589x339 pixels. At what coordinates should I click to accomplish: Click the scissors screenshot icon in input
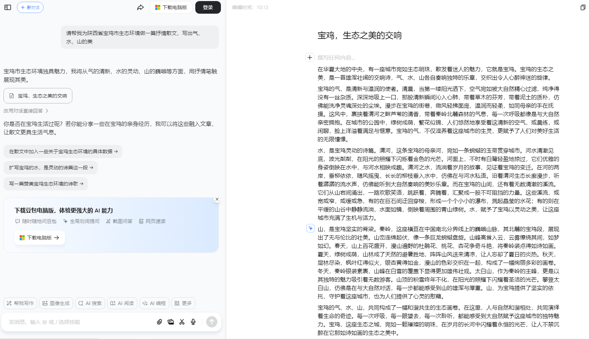(x=182, y=322)
